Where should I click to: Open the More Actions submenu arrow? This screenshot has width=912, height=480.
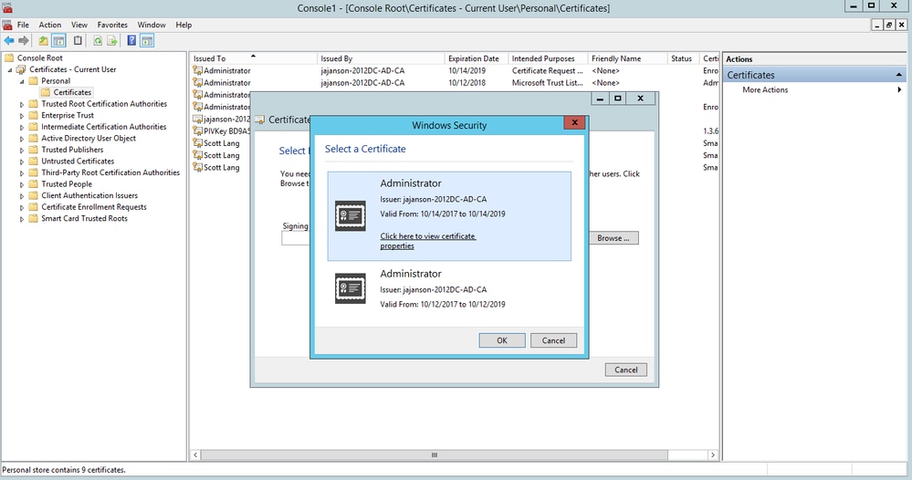[899, 89]
